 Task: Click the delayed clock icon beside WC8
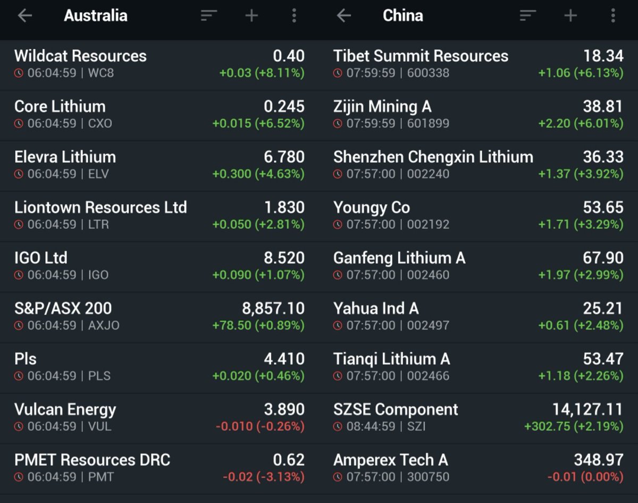[x=19, y=73]
